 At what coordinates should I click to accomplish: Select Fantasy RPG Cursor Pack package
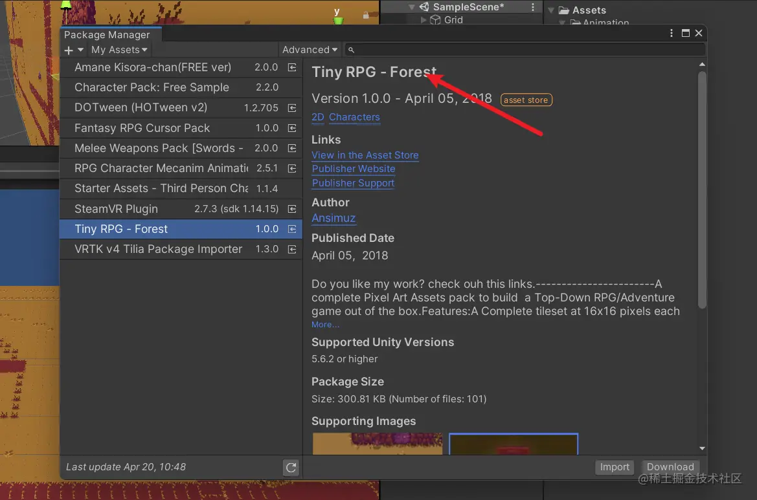[181, 128]
